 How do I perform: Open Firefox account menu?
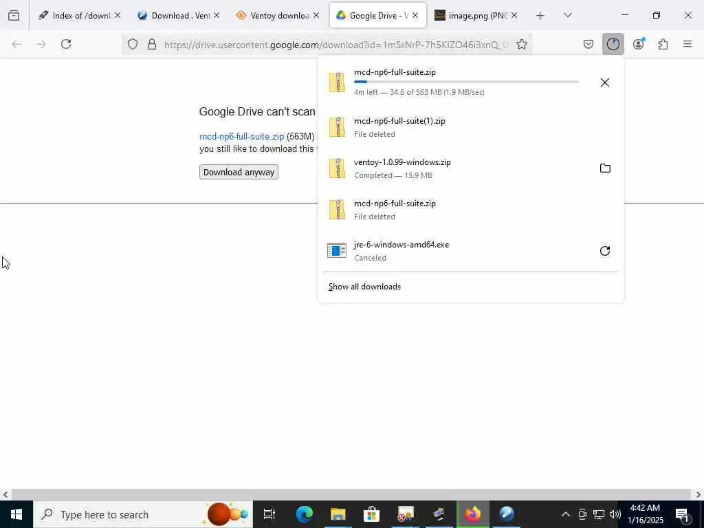(x=638, y=44)
